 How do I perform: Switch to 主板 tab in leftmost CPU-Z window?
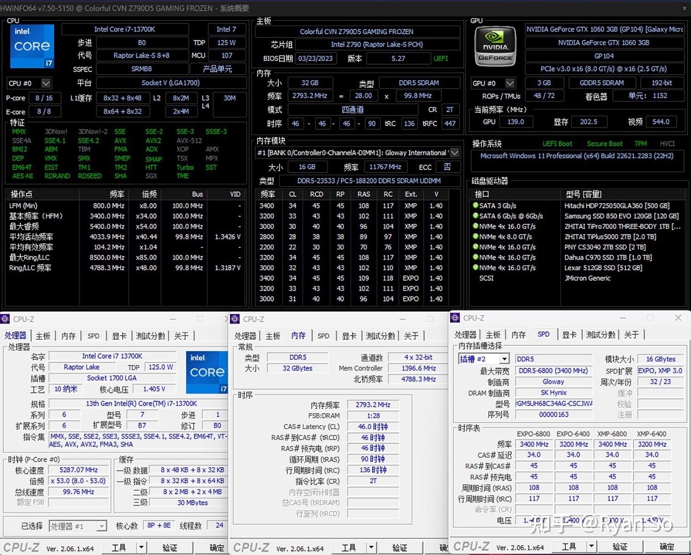(x=43, y=336)
